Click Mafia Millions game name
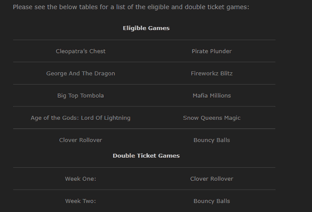 (212, 95)
